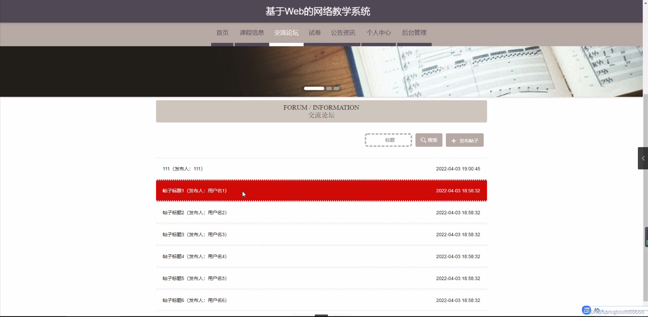Open 个人中心 page

tap(378, 33)
